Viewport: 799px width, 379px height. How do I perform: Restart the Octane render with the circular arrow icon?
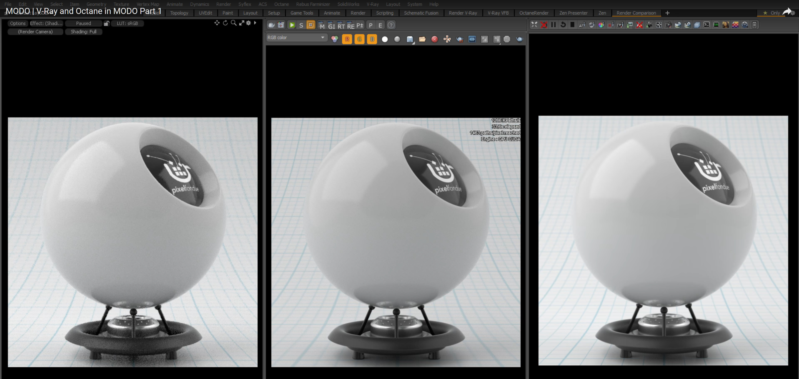pyautogui.click(x=563, y=25)
